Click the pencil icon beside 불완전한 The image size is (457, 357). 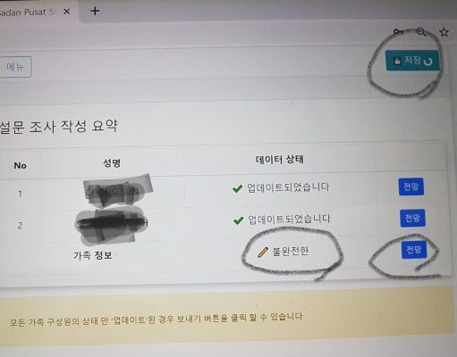point(263,253)
